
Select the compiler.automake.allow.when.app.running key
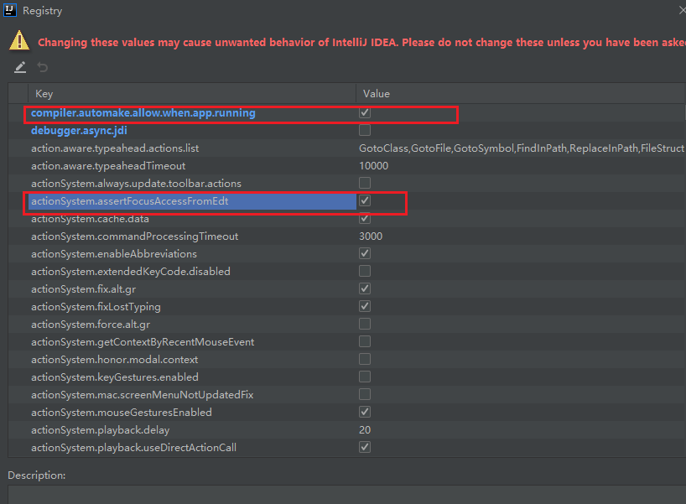(x=143, y=113)
